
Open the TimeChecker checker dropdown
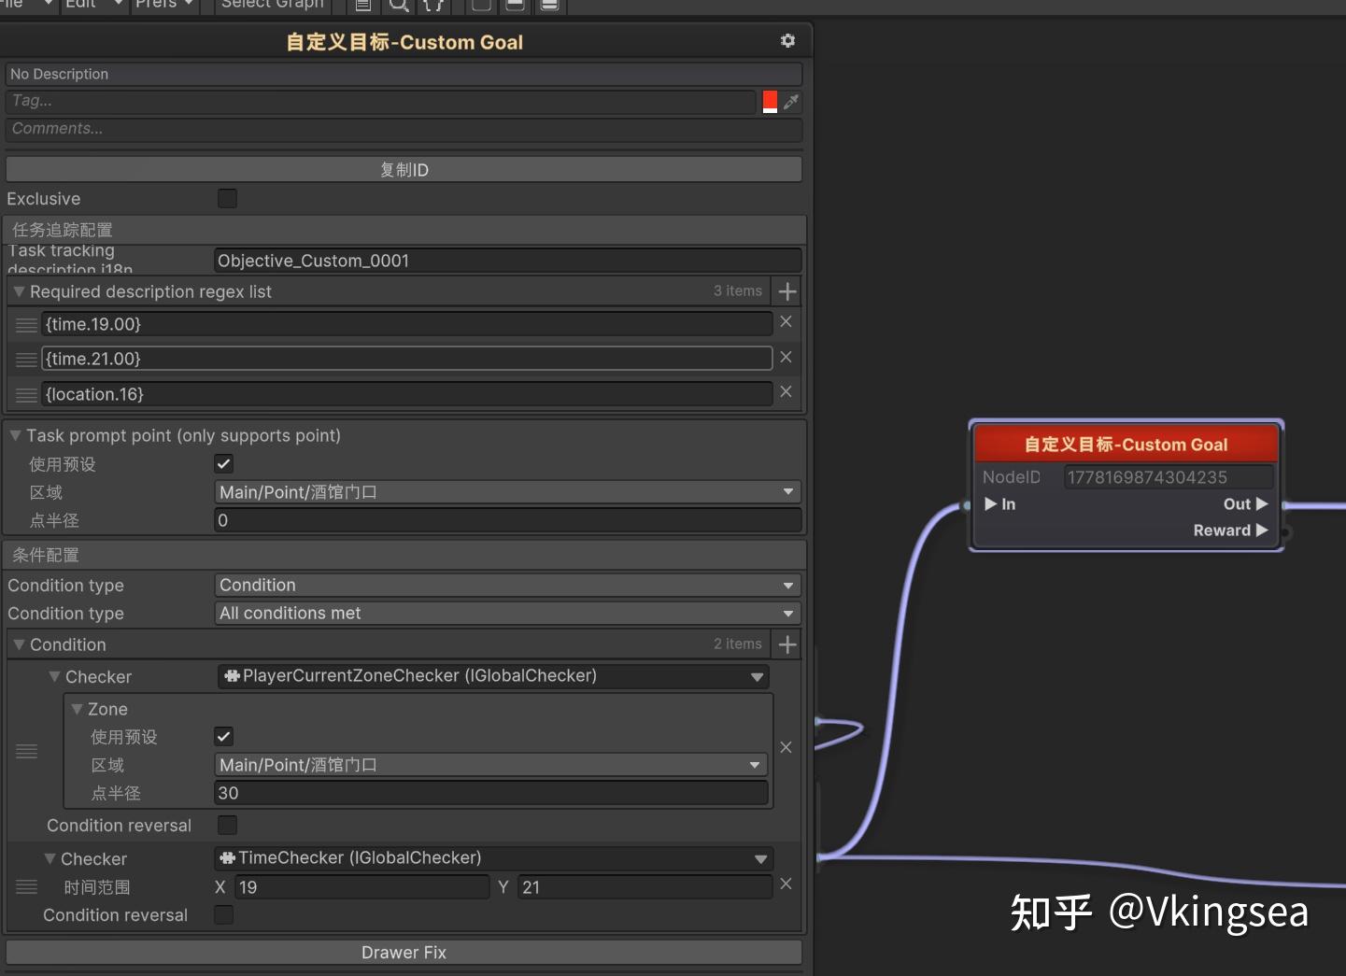point(494,858)
